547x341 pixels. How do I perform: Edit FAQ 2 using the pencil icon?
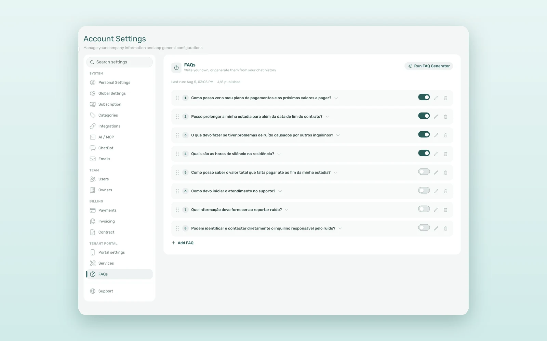pos(436,117)
